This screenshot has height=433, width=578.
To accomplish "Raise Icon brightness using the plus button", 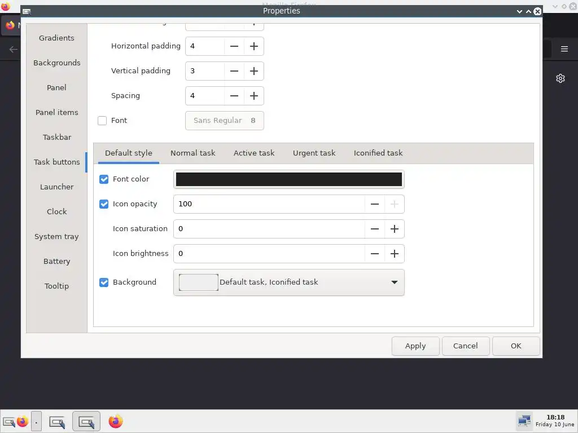I will click(x=395, y=254).
